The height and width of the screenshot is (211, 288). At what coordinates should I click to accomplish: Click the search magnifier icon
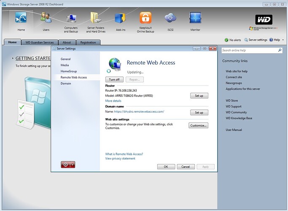[280, 50]
